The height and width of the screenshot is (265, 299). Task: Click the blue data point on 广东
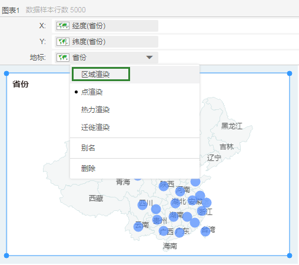pyautogui.click(x=180, y=233)
